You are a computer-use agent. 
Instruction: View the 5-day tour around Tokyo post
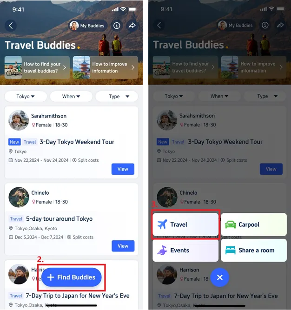123,246
